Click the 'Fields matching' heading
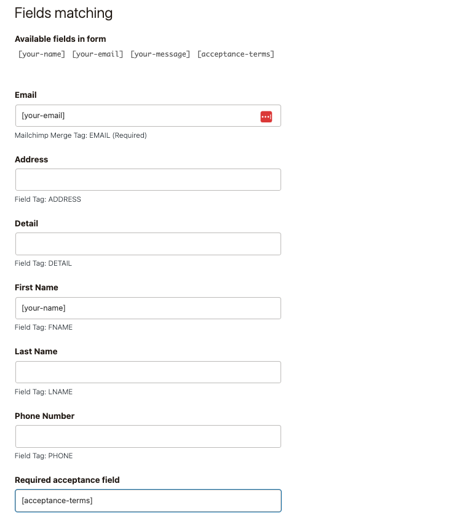Viewport: 462px width, 521px height. pyautogui.click(x=63, y=13)
